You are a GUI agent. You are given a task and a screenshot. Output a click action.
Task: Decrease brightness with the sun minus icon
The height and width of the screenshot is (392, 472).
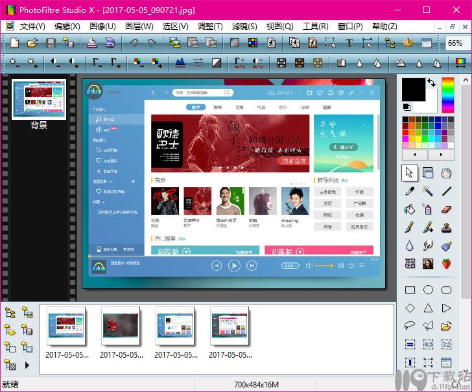click(x=14, y=63)
